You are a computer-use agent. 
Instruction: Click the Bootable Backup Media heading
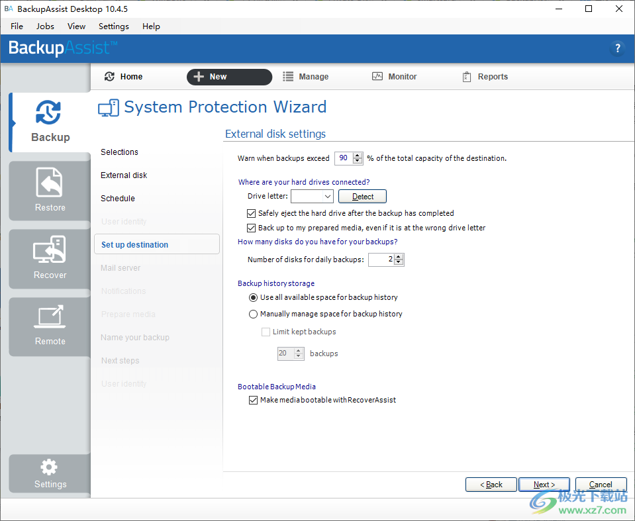click(x=277, y=387)
